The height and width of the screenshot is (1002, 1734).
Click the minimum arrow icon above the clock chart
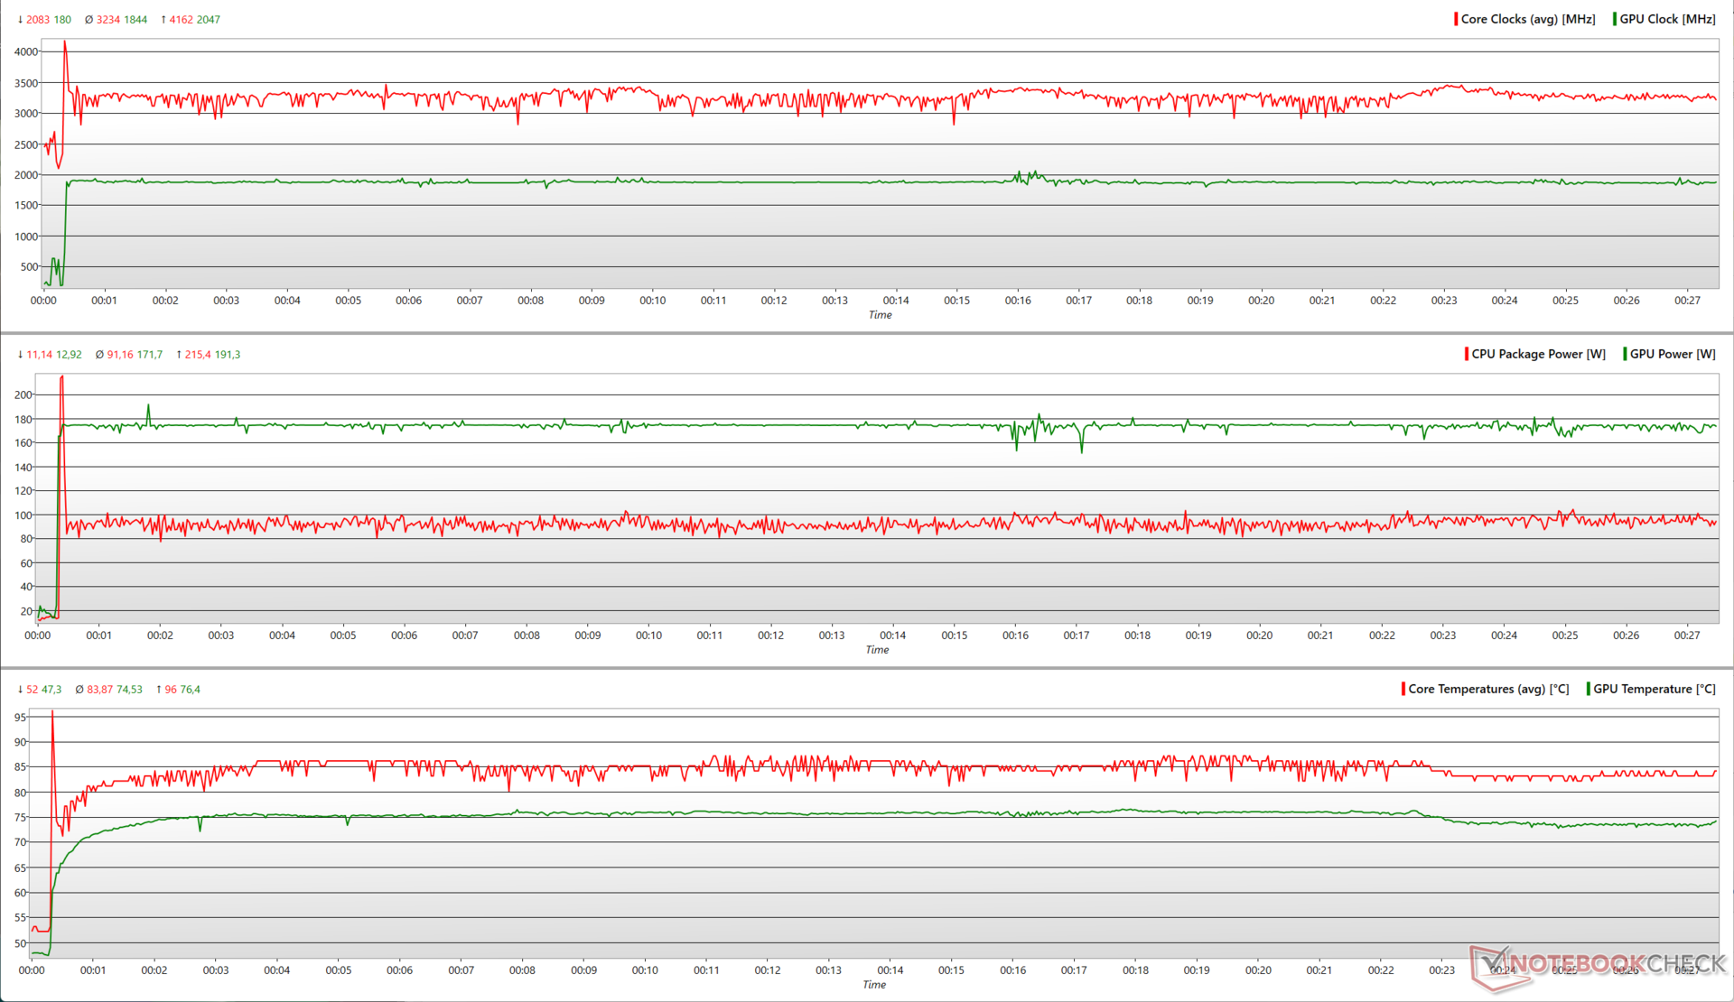[20, 20]
